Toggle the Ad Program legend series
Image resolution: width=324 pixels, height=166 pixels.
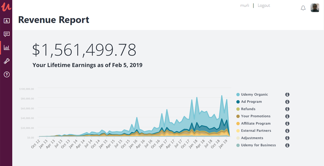[x=249, y=102]
